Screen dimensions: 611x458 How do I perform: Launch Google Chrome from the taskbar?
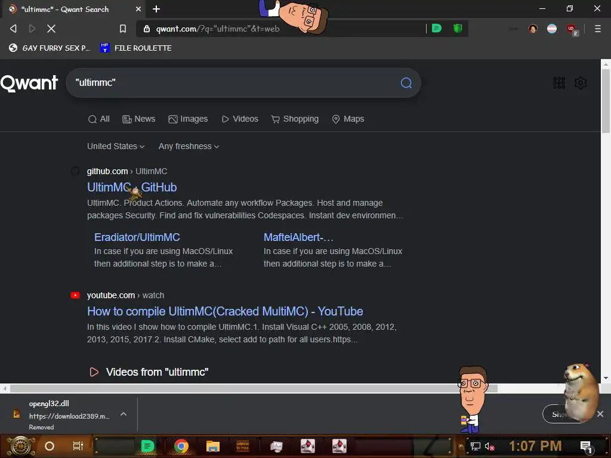point(181,446)
